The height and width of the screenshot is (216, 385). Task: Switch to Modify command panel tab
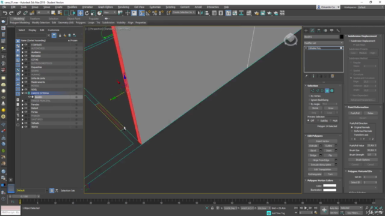(312, 31)
